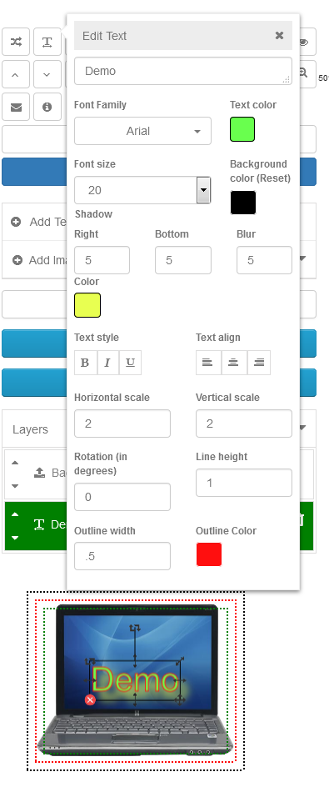Select the text tool icon
The image size is (329, 792).
click(x=47, y=42)
